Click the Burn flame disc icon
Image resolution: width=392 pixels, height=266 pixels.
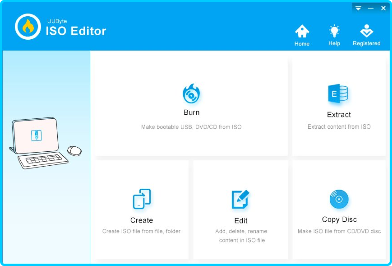coord(191,94)
